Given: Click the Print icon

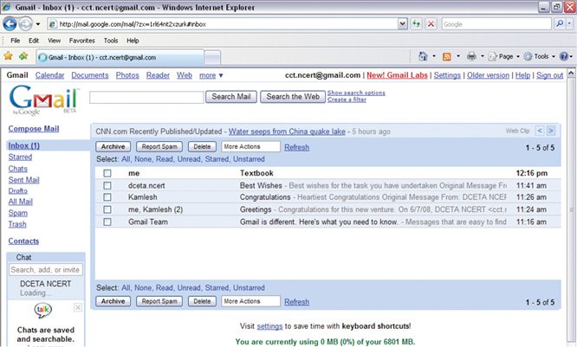Looking at the screenshot, I should click(471, 56).
